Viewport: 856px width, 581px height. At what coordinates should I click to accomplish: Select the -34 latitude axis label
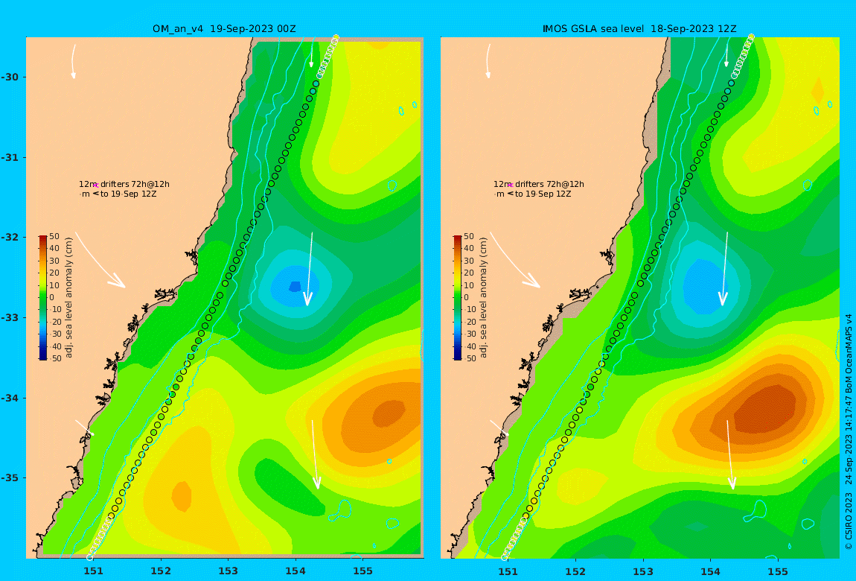tap(10, 398)
